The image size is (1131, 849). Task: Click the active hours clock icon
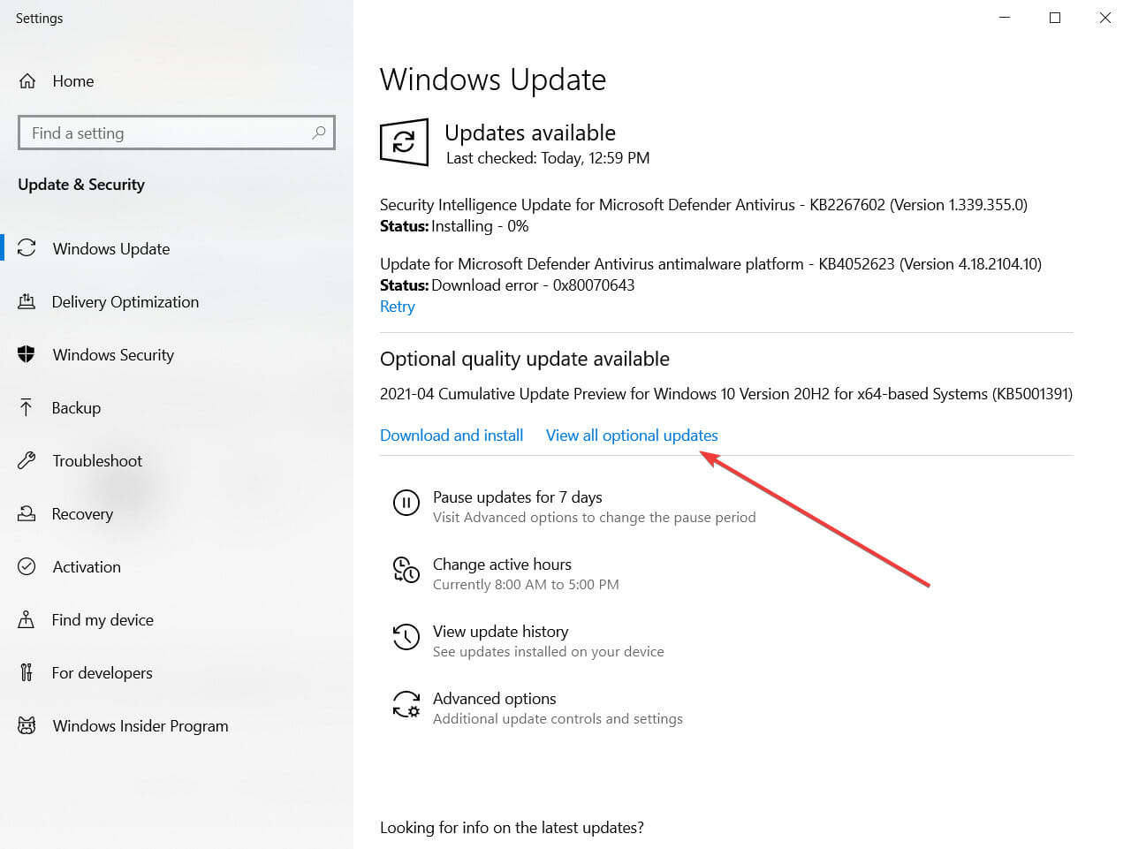click(406, 570)
